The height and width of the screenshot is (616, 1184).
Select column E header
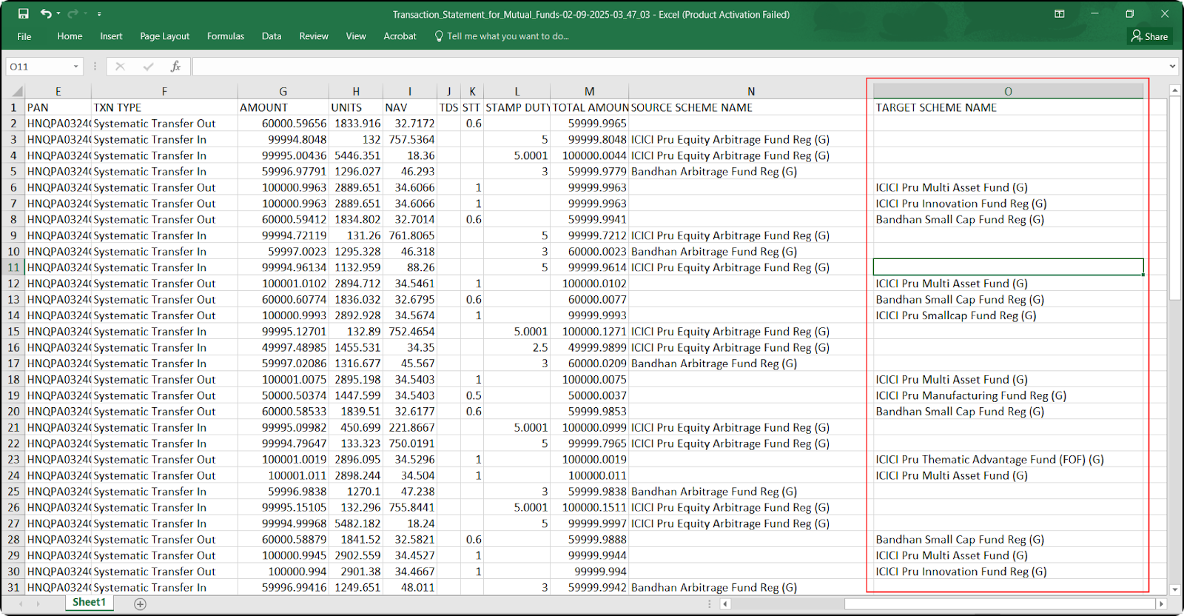coord(58,91)
